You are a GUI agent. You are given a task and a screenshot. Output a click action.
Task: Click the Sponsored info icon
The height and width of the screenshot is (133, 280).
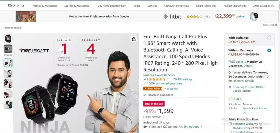pyautogui.click(x=276, y=25)
